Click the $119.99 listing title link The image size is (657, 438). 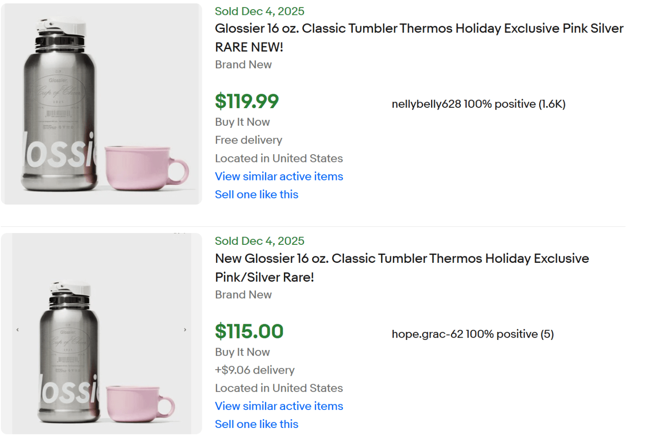pos(419,37)
